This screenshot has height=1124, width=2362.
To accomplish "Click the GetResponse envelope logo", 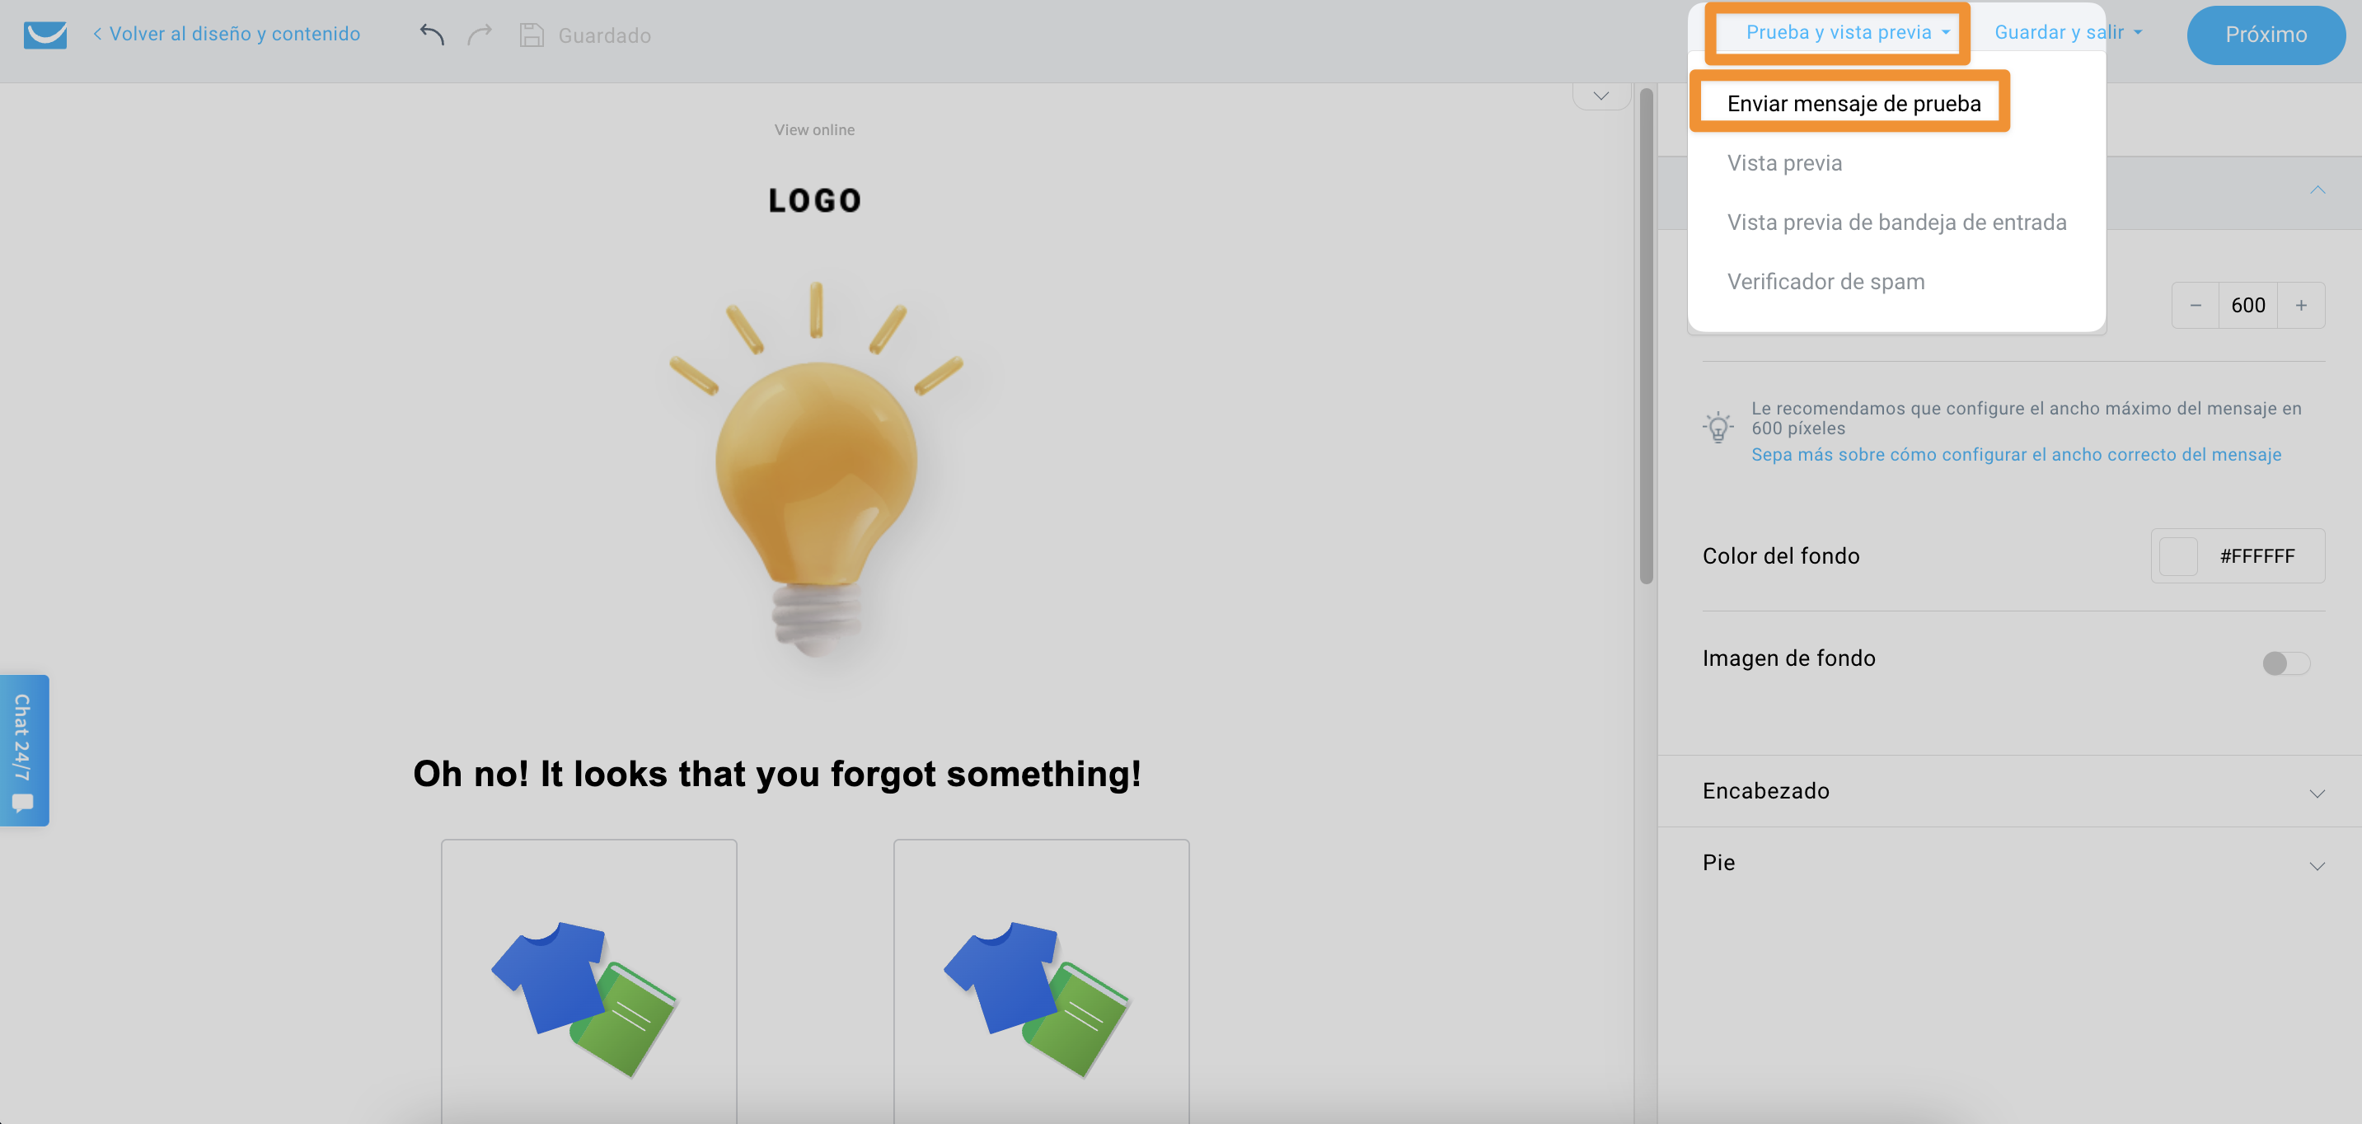I will pos(45,35).
